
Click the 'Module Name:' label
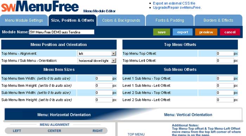15,32
